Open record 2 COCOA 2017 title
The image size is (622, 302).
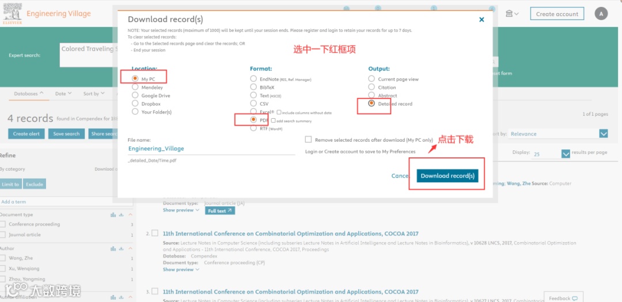(290, 233)
